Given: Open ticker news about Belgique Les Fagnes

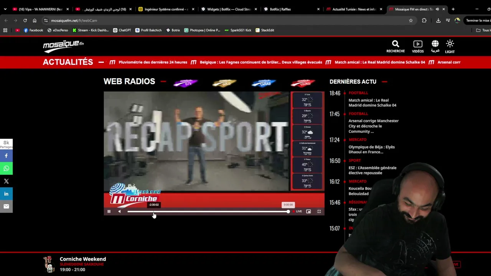Looking at the screenshot, I should 261,62.
